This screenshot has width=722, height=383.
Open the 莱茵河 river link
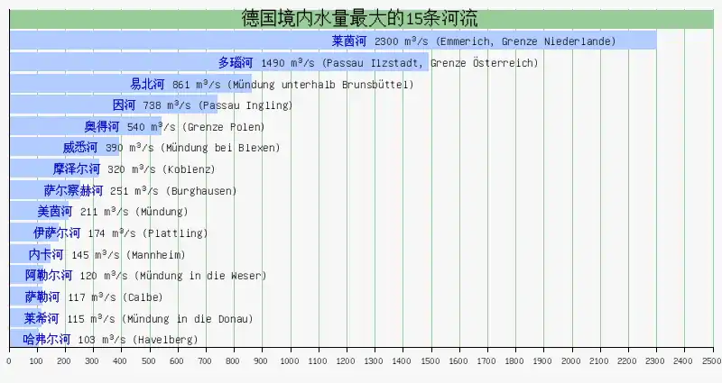pyautogui.click(x=348, y=41)
